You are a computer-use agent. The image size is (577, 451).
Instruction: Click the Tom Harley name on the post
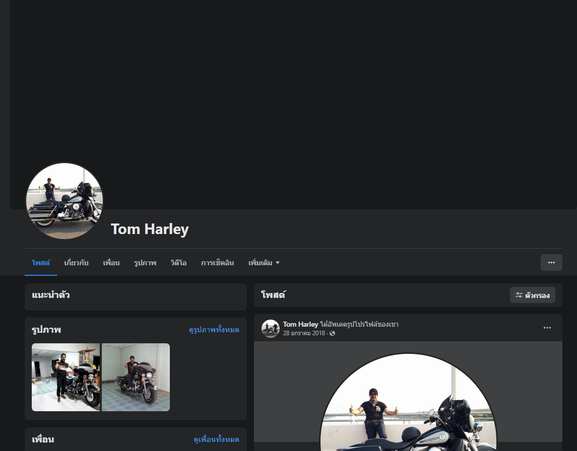point(300,324)
